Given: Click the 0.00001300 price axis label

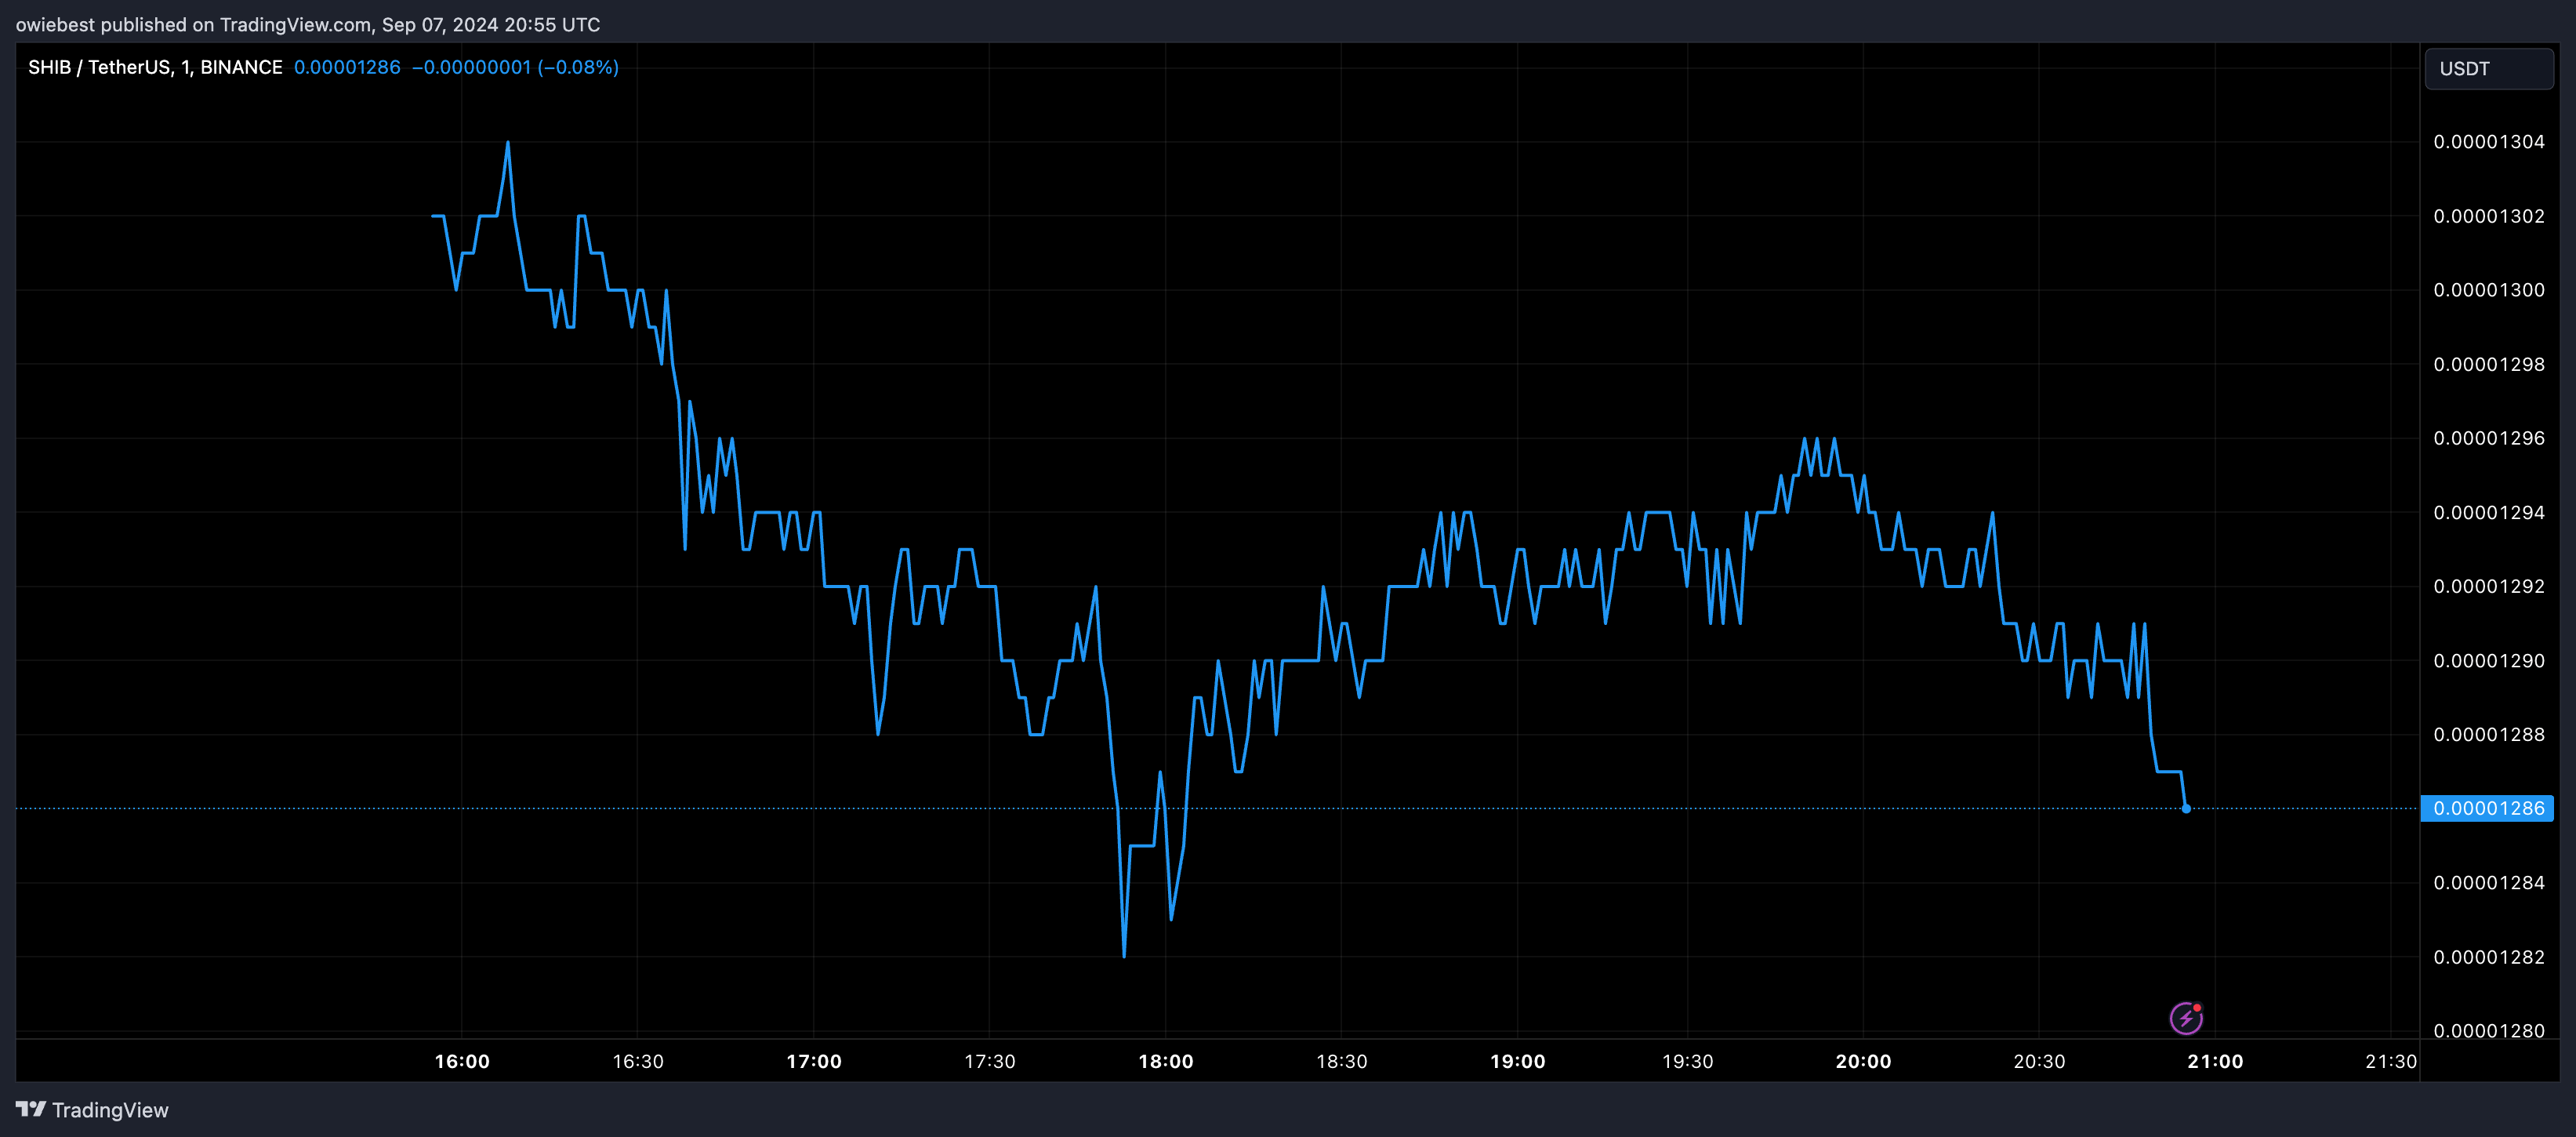Looking at the screenshot, I should click(x=2489, y=290).
